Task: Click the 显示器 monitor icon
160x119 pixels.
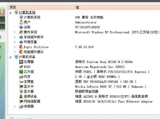Action: [21, 91]
